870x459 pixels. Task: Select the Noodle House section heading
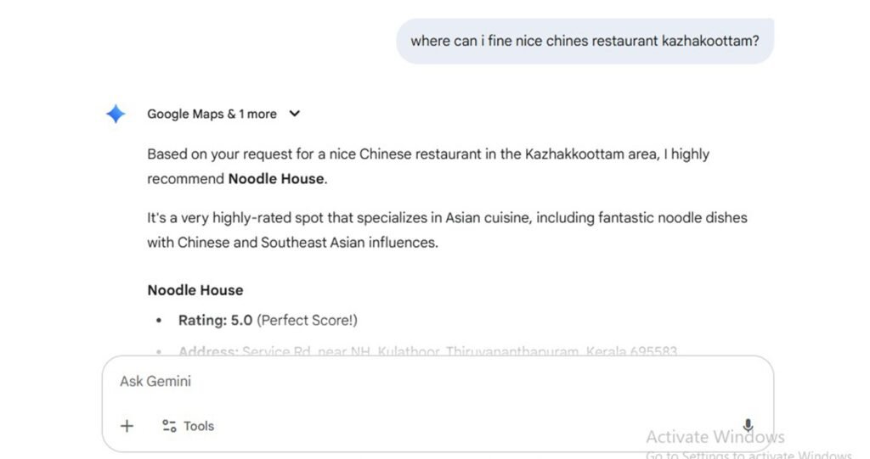(x=195, y=290)
